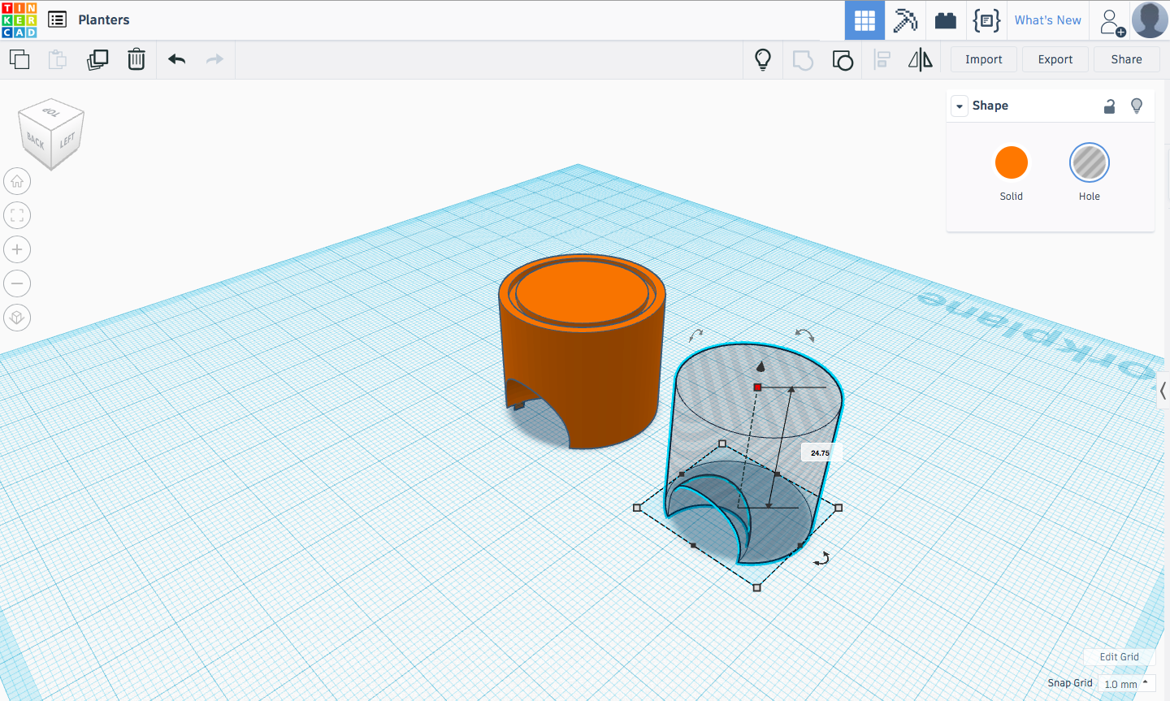Collapse the Shape panel arrow

point(960,106)
